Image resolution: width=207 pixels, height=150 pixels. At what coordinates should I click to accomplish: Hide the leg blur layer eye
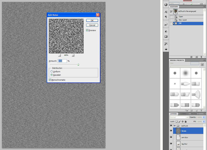[x=171, y=143]
